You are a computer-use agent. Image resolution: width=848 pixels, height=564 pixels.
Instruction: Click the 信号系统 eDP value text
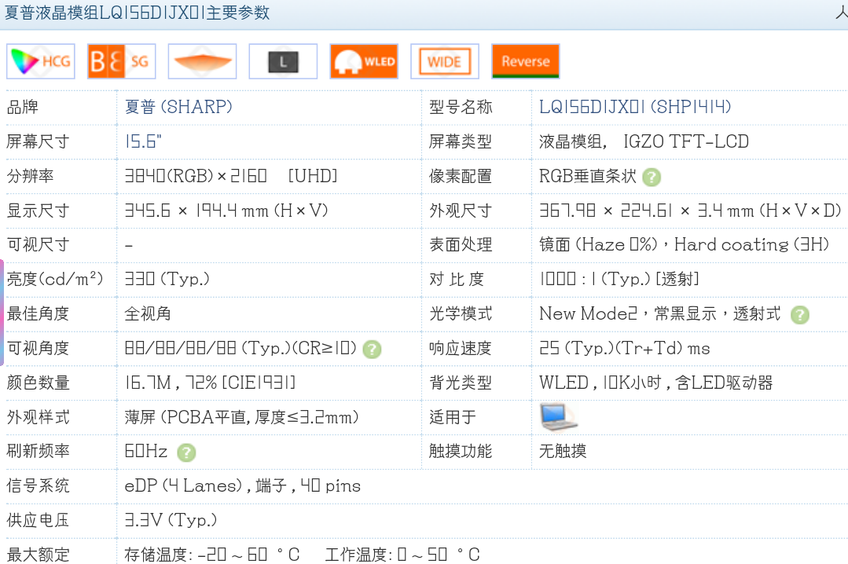[242, 485]
